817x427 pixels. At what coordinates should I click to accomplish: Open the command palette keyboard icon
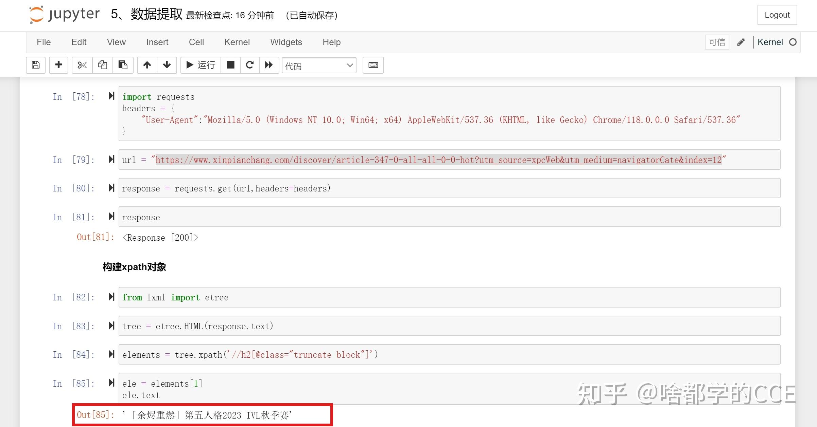(373, 65)
